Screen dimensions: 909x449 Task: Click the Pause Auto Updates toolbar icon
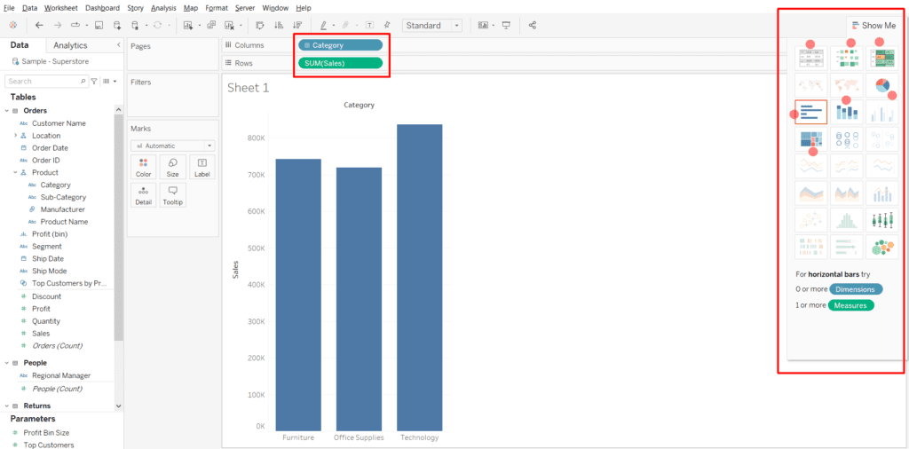pos(135,26)
